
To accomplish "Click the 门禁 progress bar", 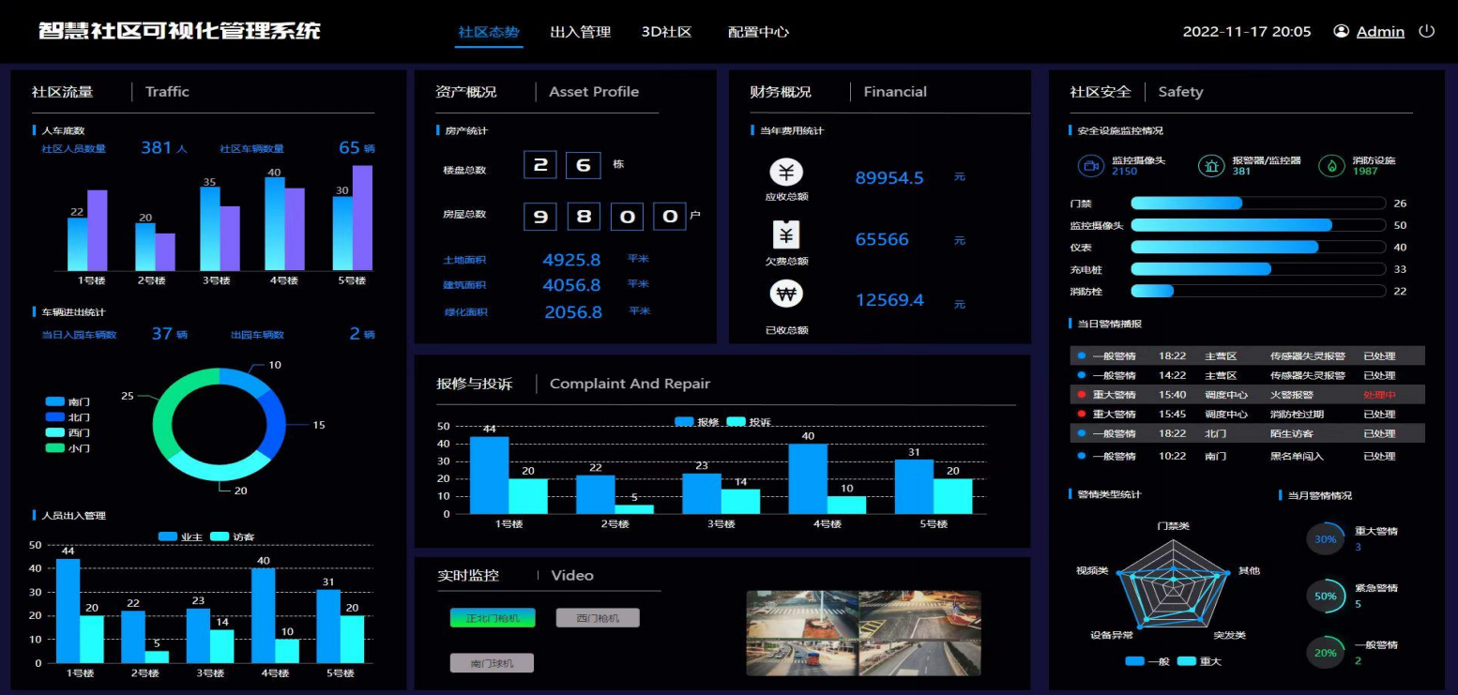I will (x=1258, y=204).
